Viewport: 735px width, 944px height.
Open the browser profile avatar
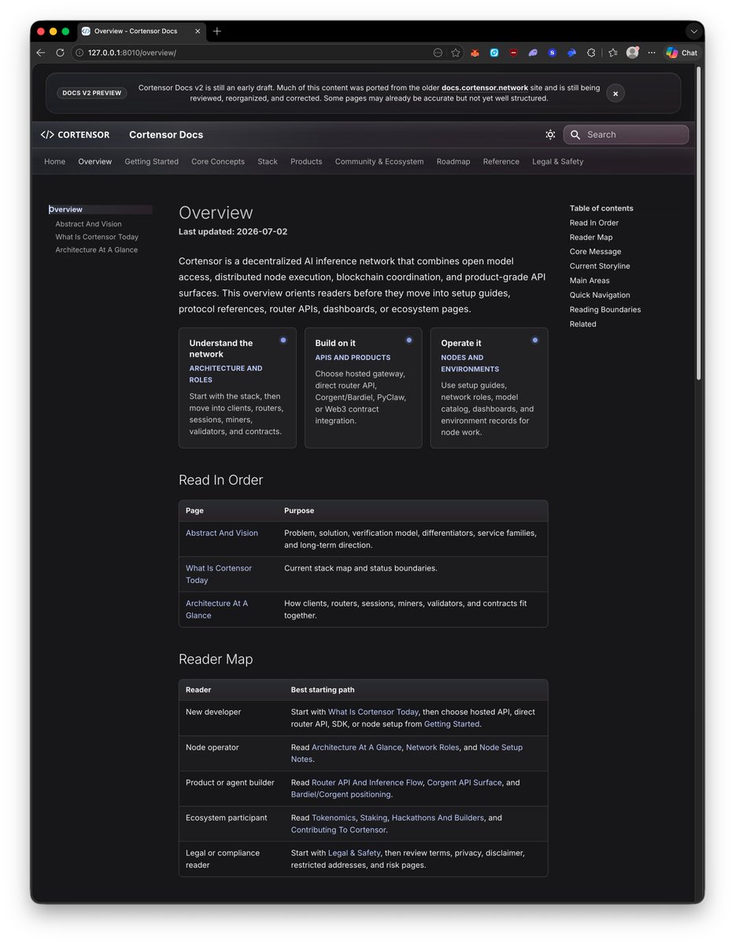[x=632, y=53]
